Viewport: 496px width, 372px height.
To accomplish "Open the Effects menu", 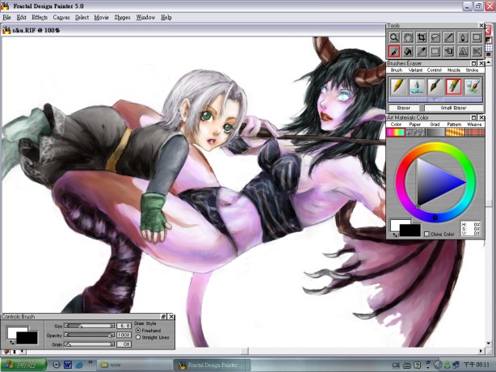I will pos(40,18).
